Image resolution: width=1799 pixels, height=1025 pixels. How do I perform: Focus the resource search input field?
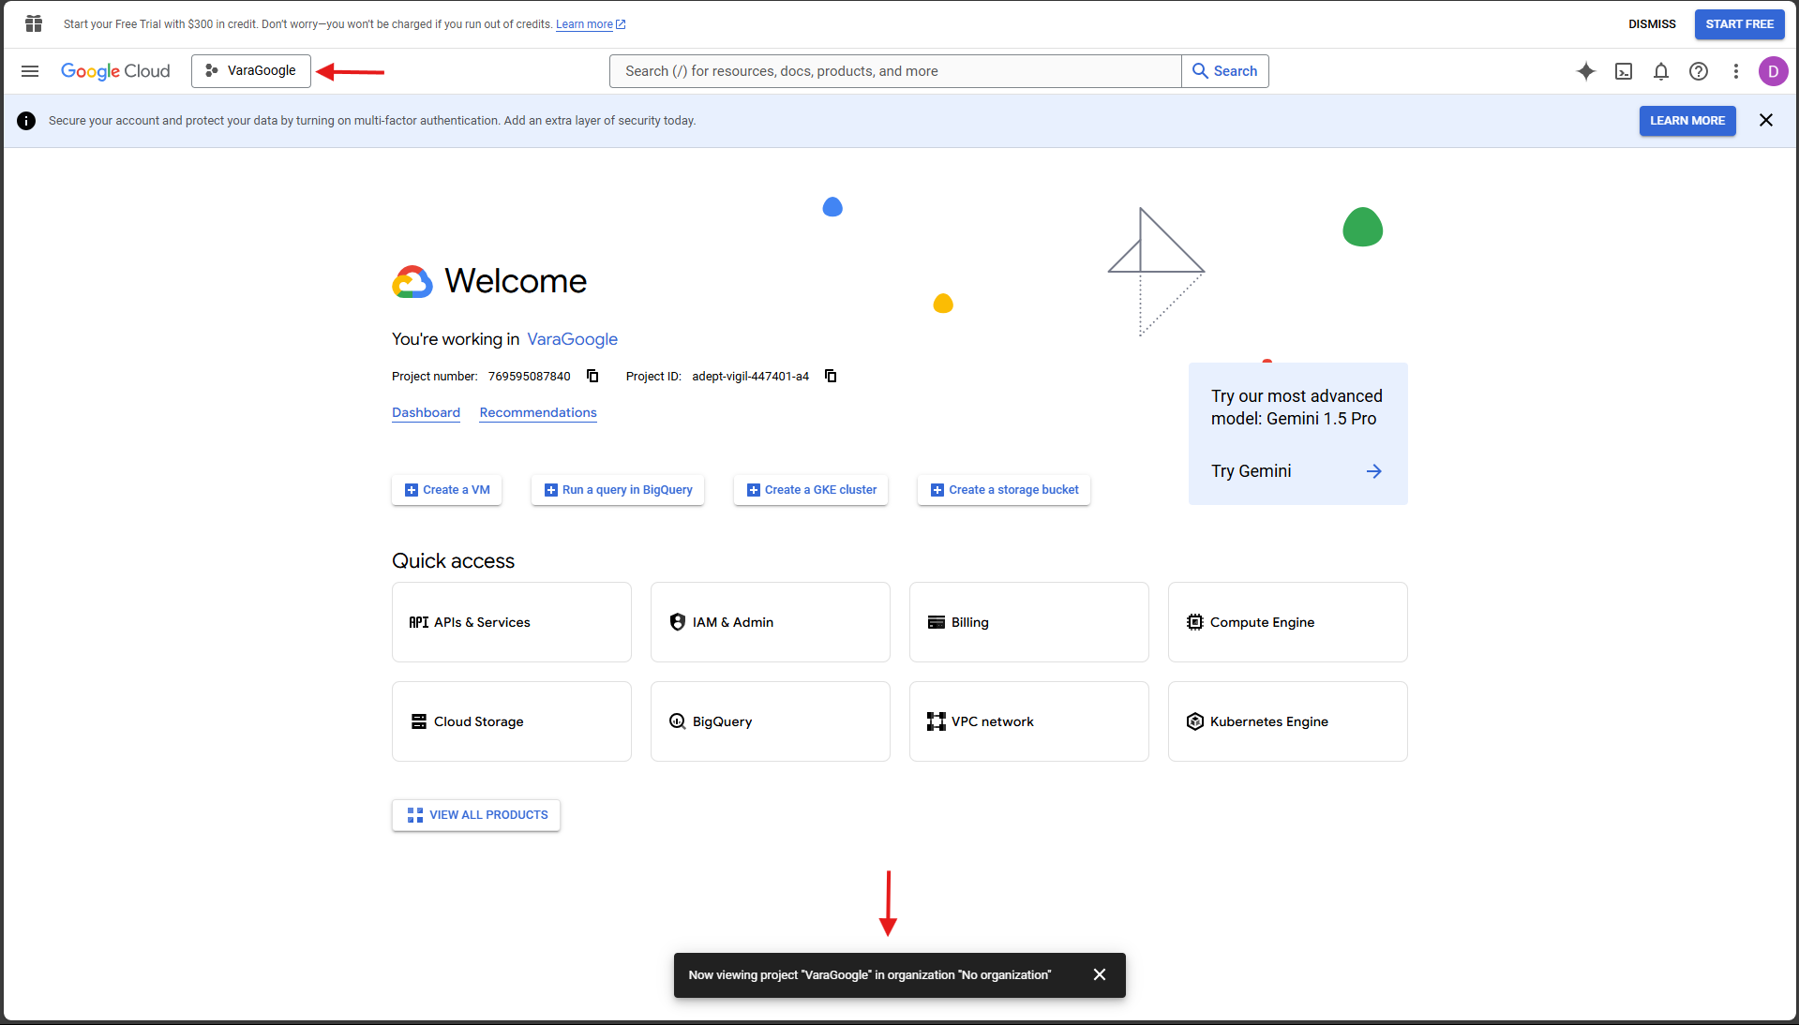click(x=895, y=71)
